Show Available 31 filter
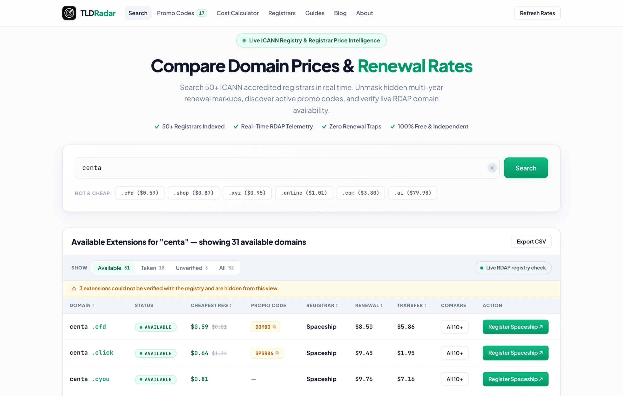The width and height of the screenshot is (623, 396). tap(114, 268)
